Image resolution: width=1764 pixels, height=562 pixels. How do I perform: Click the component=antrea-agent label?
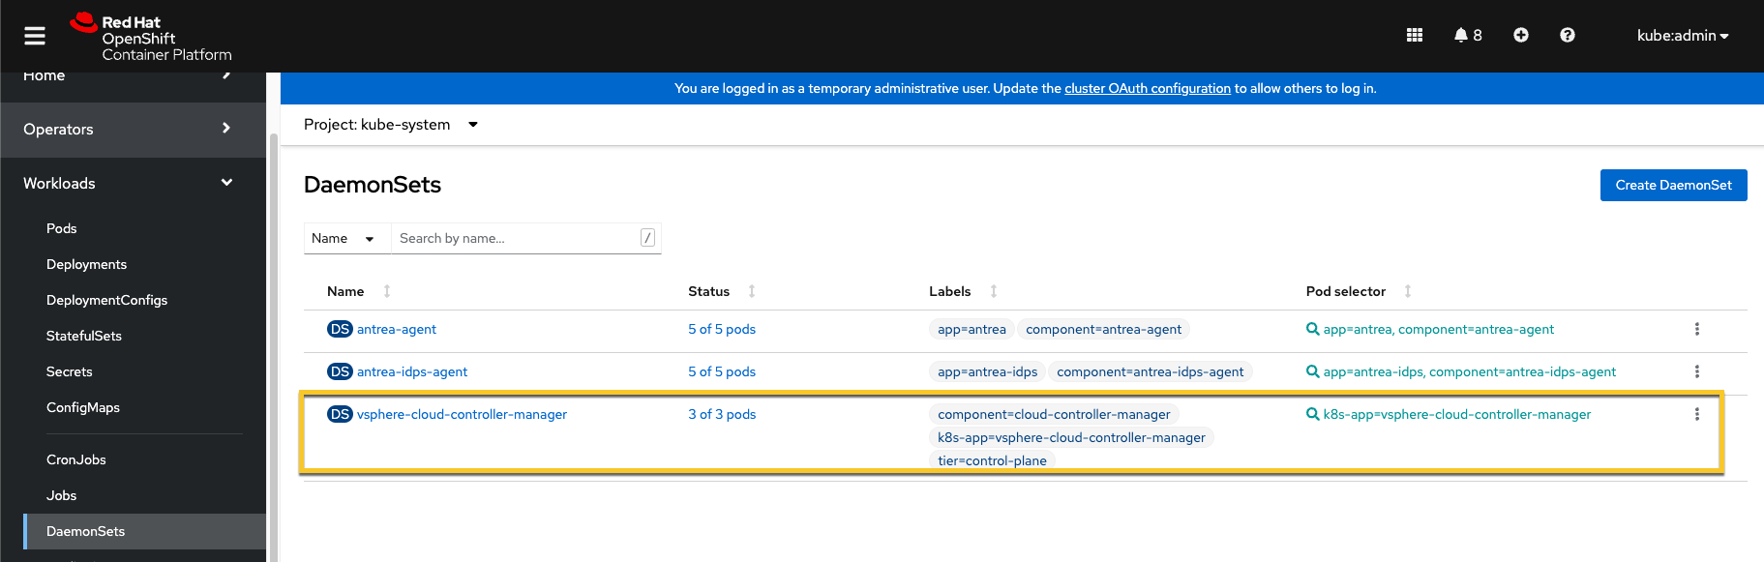click(x=1103, y=329)
